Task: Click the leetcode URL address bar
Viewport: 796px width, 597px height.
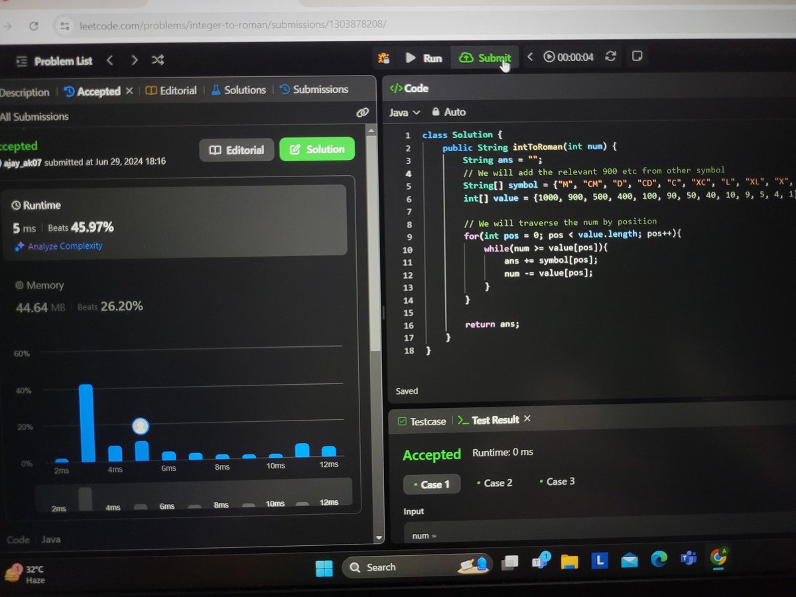Action: (x=232, y=25)
